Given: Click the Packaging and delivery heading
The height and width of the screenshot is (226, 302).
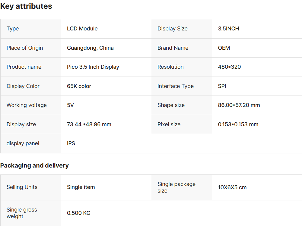Looking at the screenshot, I should coord(34,165).
